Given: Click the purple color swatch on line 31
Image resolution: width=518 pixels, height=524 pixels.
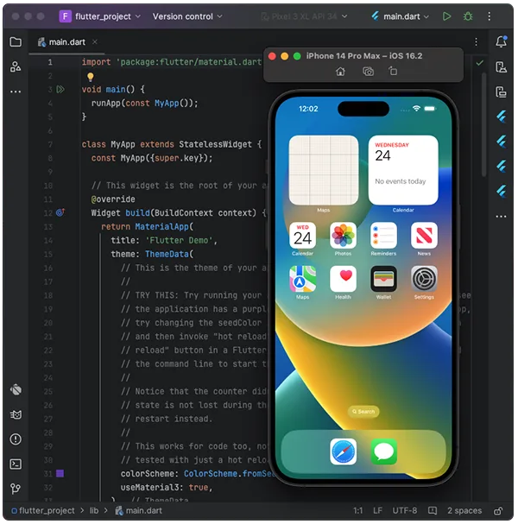Looking at the screenshot, I should coord(60,473).
